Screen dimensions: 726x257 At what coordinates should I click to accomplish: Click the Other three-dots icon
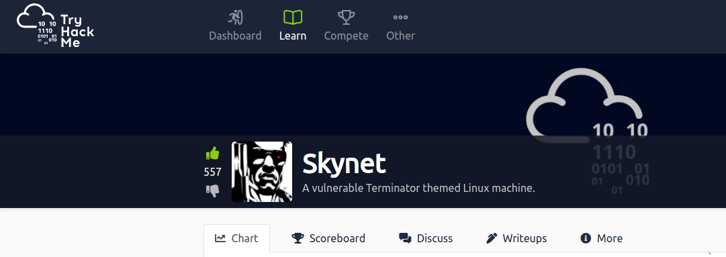pyautogui.click(x=400, y=17)
